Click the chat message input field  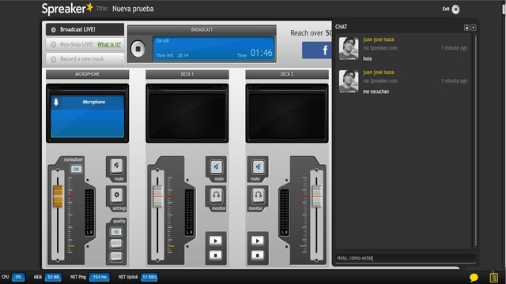405,258
